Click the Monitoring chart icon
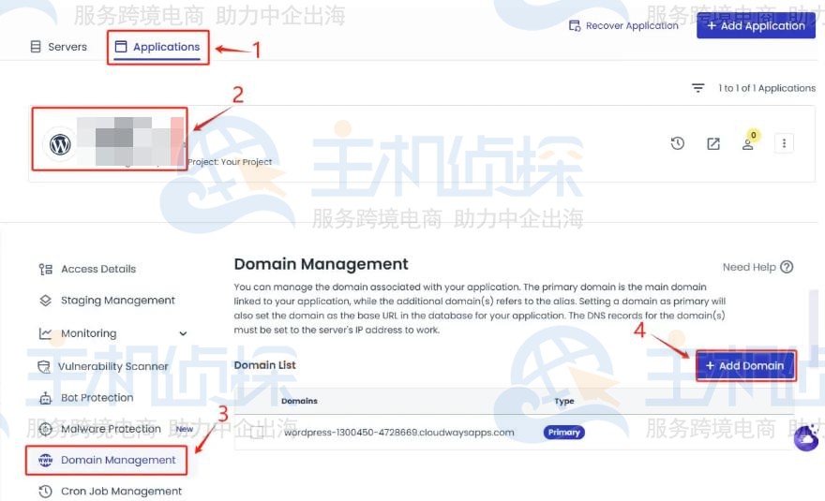The width and height of the screenshot is (825, 501). point(45,333)
